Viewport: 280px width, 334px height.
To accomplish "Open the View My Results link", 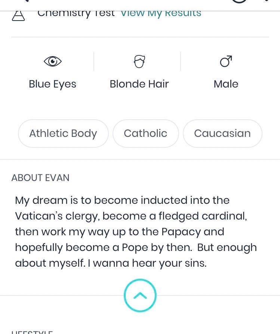I will click(161, 13).
